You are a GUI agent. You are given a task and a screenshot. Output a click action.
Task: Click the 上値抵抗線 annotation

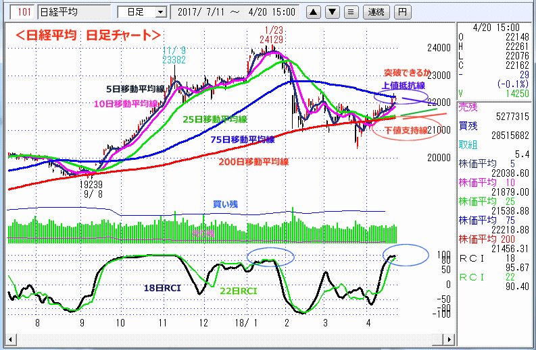[x=404, y=85]
